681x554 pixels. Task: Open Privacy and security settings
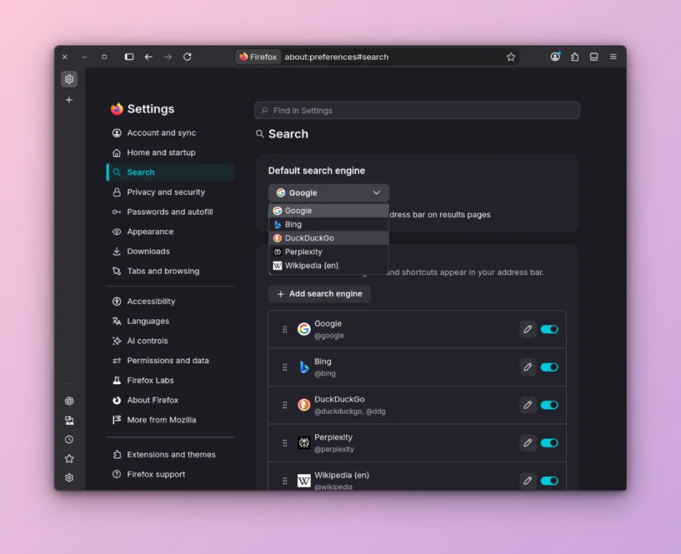pos(170,192)
